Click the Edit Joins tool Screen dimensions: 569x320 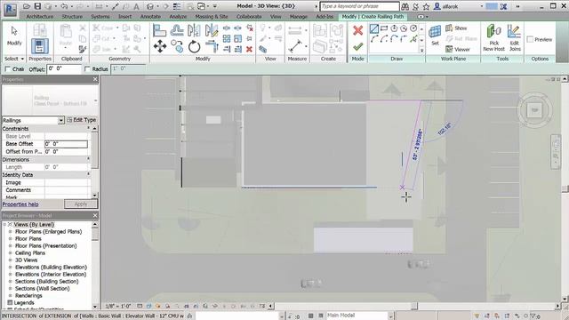tap(515, 37)
